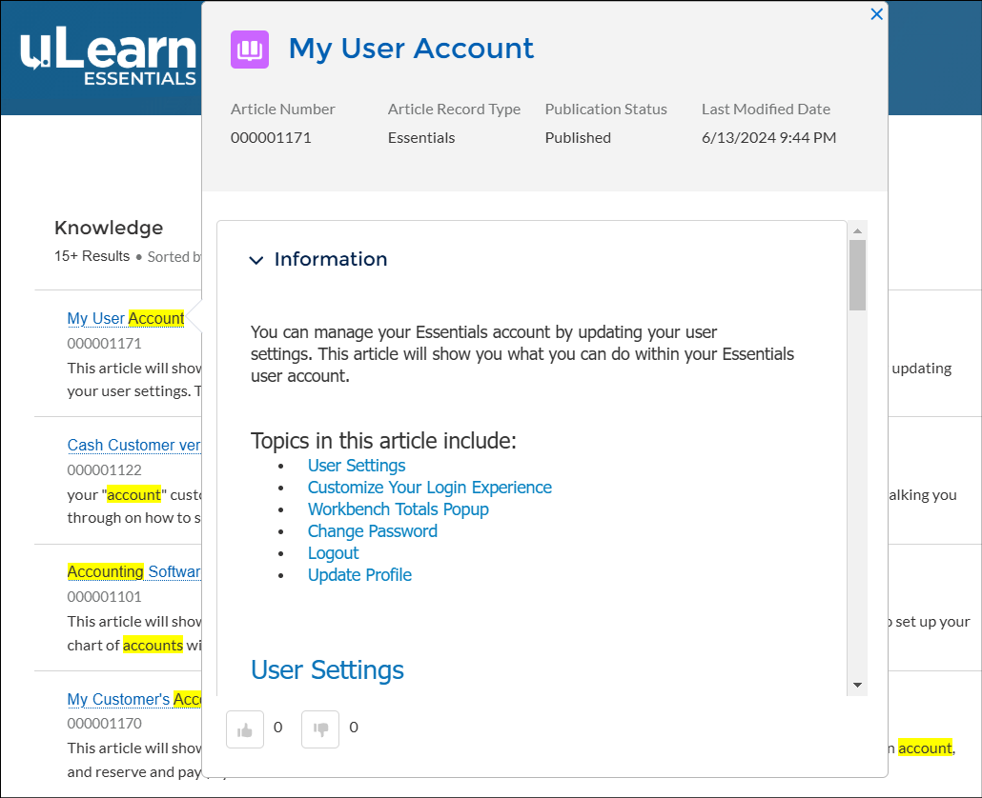982x798 pixels.
Task: Jump to Customize Your Login Experience
Action: (429, 488)
